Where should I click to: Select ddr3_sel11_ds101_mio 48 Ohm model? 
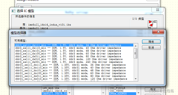(74, 51)
